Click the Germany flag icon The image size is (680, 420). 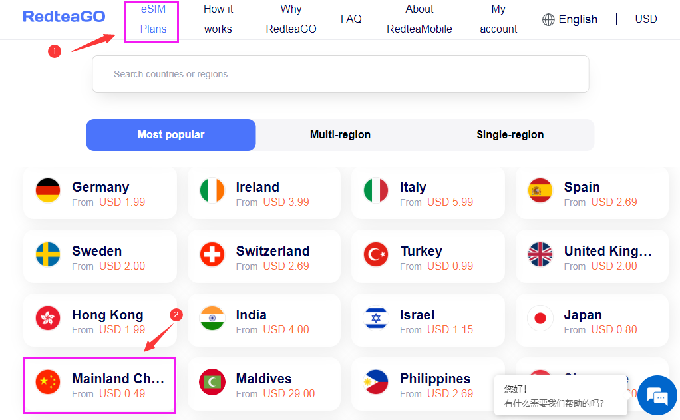point(48,191)
